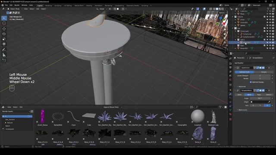Select the Medieval Lady asset thumbnail
This screenshot has height=155, width=276.
tap(213, 117)
